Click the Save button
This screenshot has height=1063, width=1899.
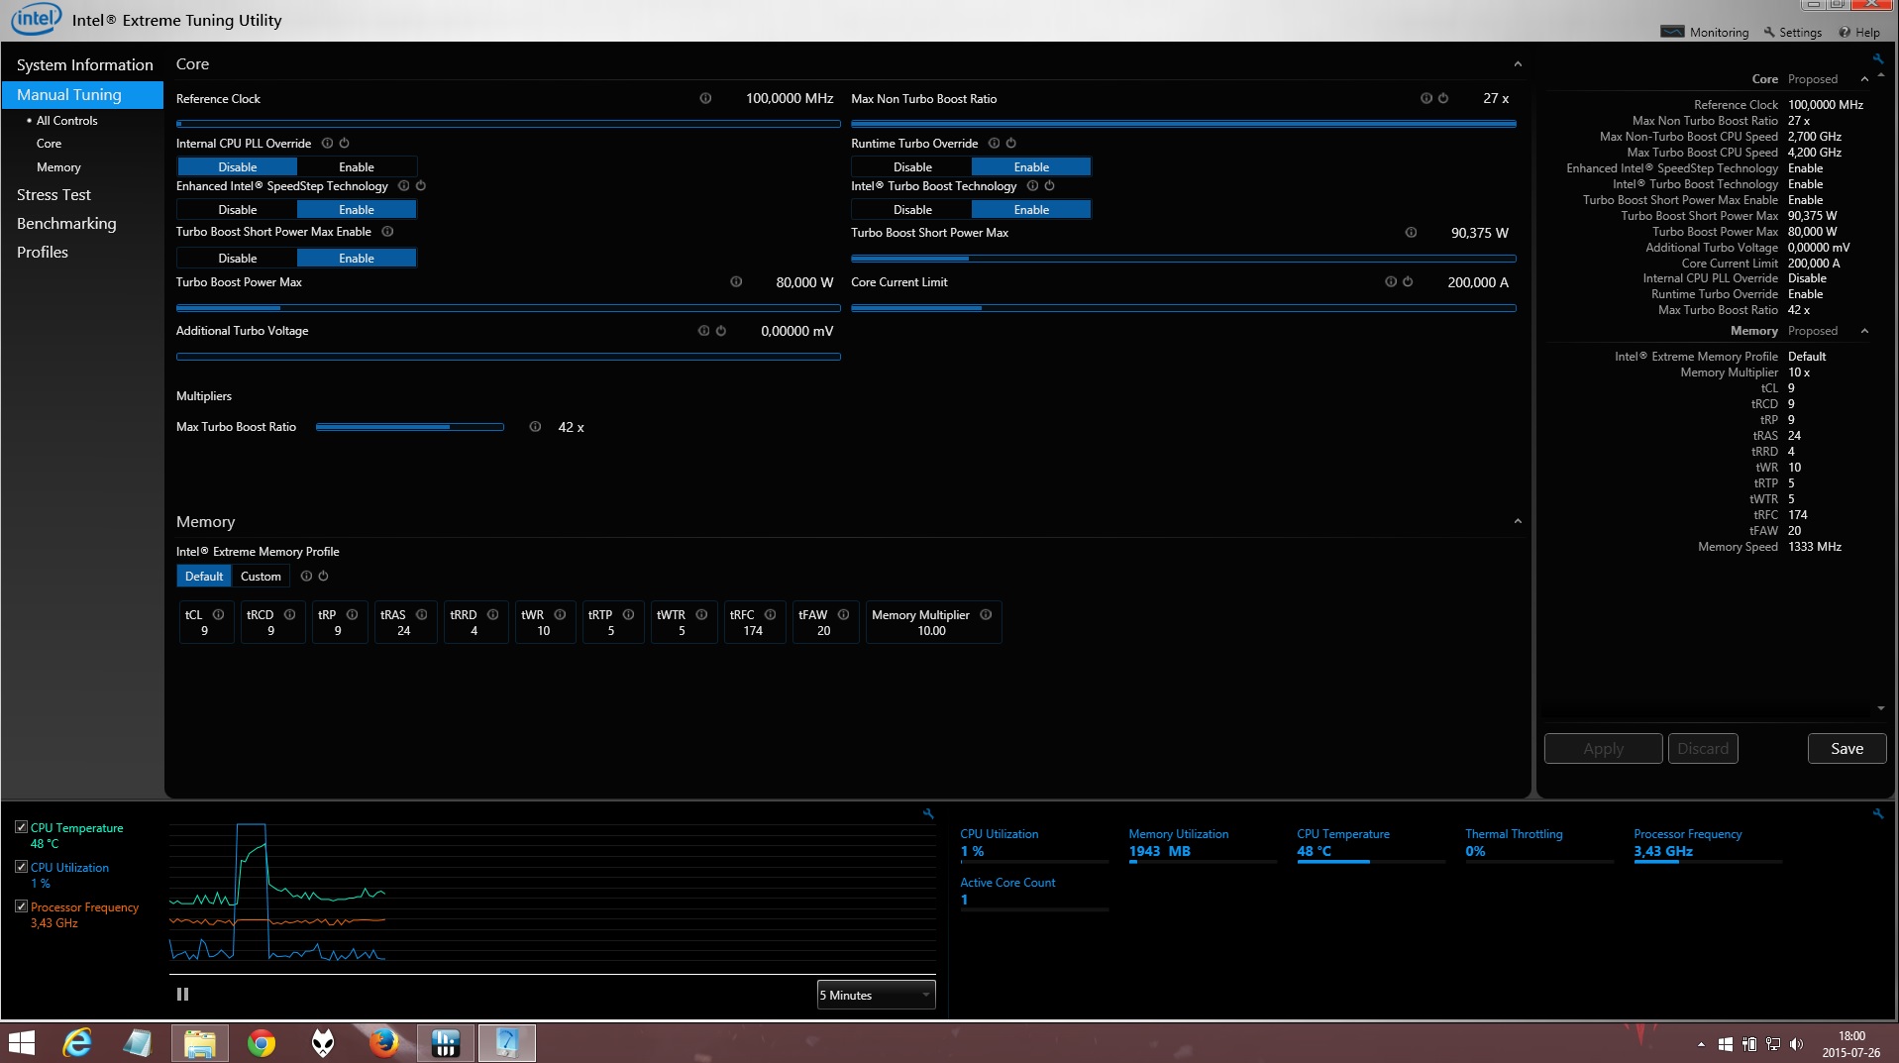click(1846, 748)
